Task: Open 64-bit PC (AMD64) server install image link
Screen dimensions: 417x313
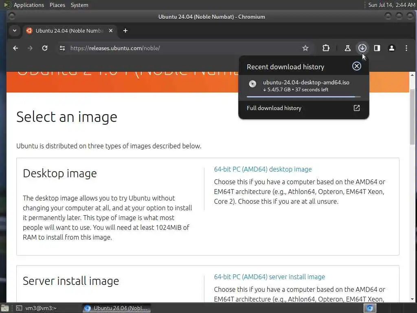Action: (269, 277)
